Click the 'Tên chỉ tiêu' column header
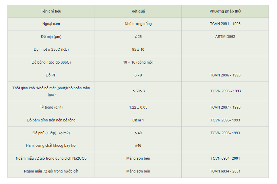This screenshot has height=184, width=277. [x=51, y=11]
